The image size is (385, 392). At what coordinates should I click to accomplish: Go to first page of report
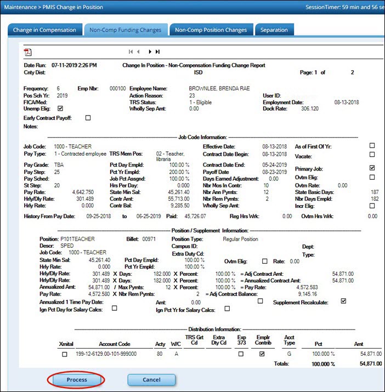coord(131,52)
